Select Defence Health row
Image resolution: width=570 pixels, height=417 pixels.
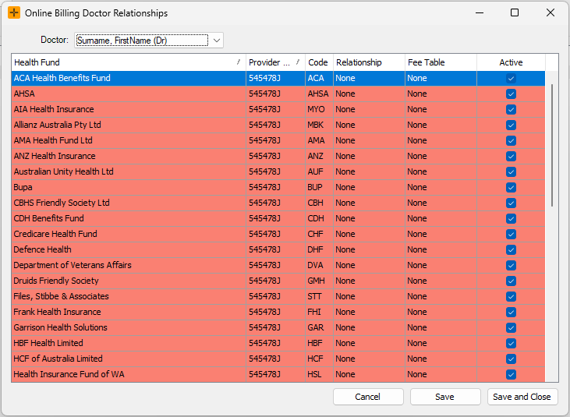278,249
